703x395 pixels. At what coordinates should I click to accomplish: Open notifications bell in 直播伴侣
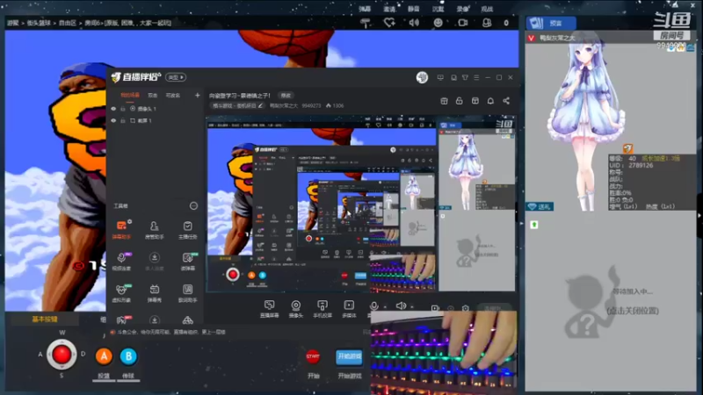[x=490, y=101]
